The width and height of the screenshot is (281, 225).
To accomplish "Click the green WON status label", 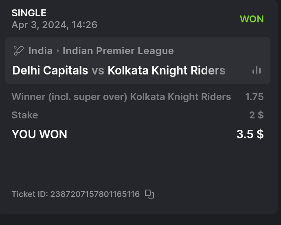I will click(252, 19).
